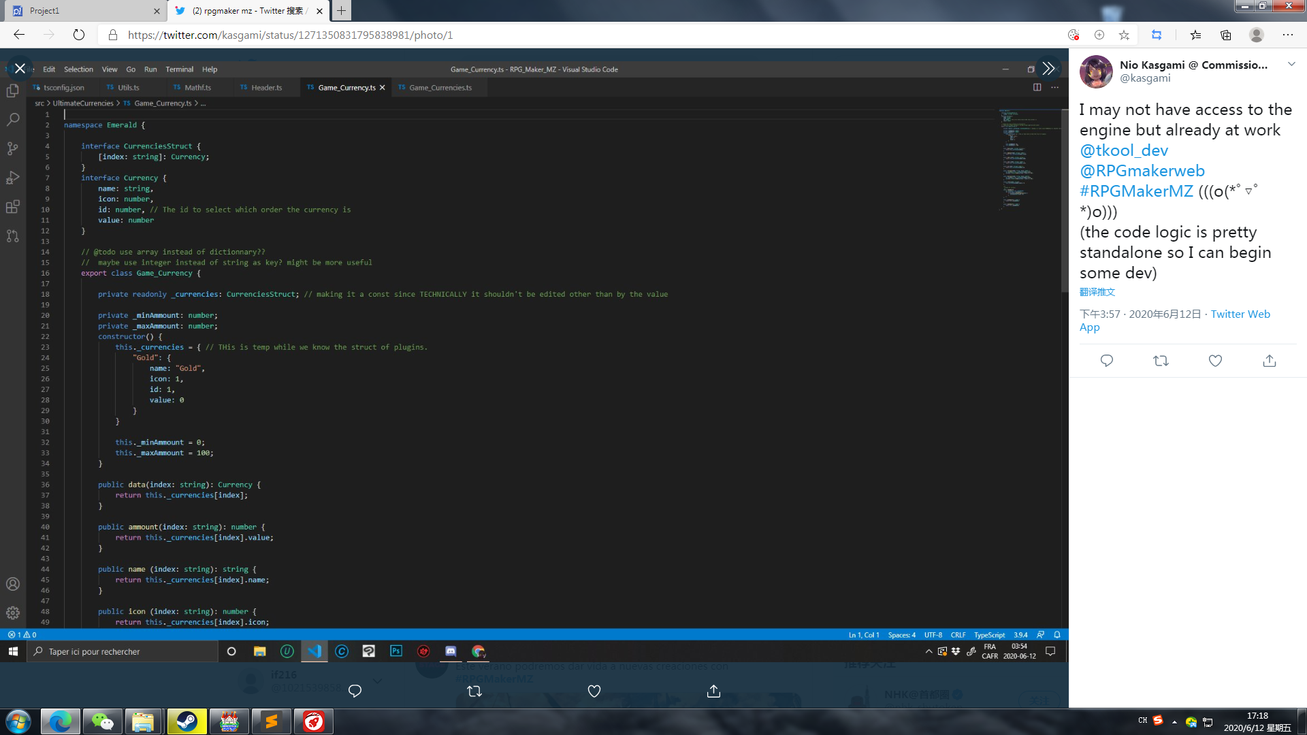Go back to the previous page
The width and height of the screenshot is (1307, 735).
[x=19, y=35]
